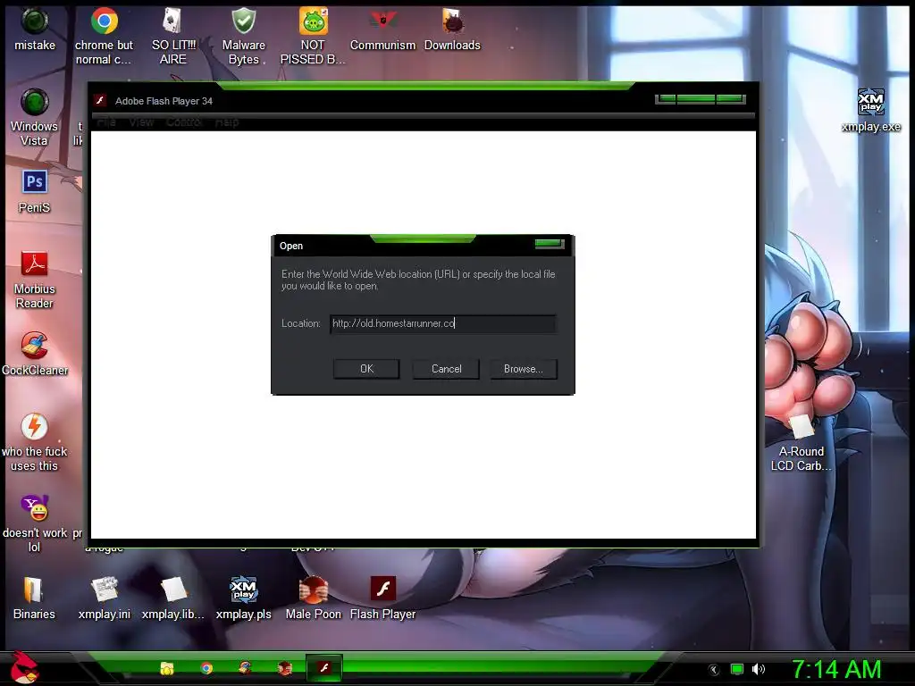Open the Control menu in Flash Player

coord(184,121)
